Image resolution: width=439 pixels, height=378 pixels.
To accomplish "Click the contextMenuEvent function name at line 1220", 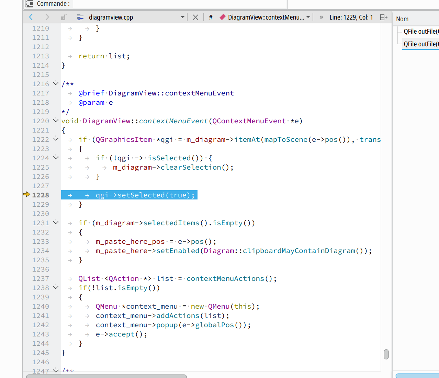I will click(x=173, y=121).
